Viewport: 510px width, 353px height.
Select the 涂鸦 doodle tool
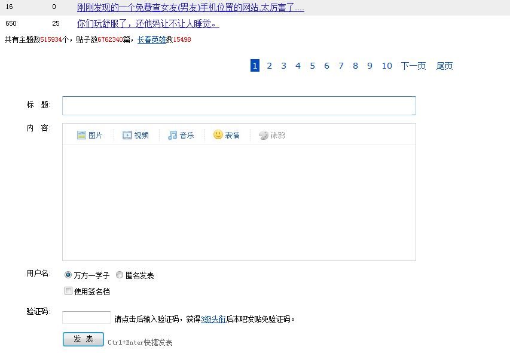(x=272, y=135)
